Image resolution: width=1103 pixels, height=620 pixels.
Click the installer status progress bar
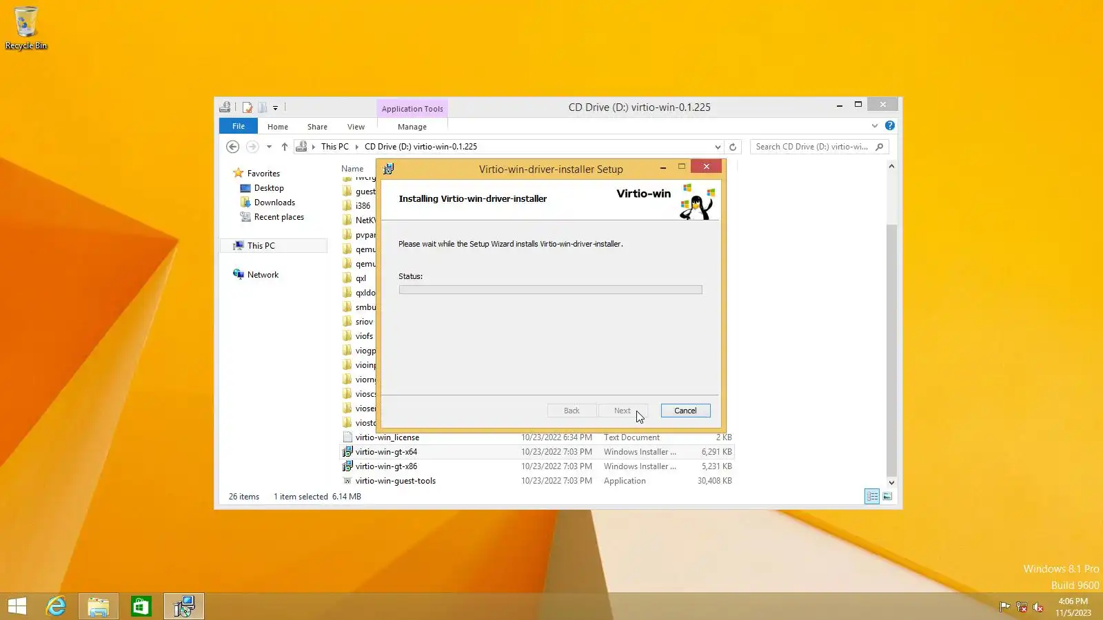550,290
